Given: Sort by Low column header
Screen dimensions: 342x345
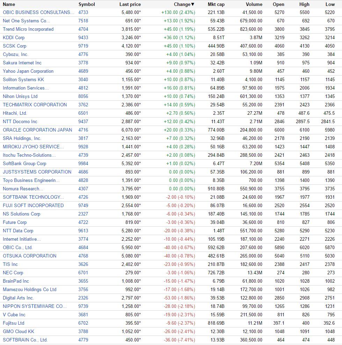Looking at the screenshot, I should click(330, 5).
